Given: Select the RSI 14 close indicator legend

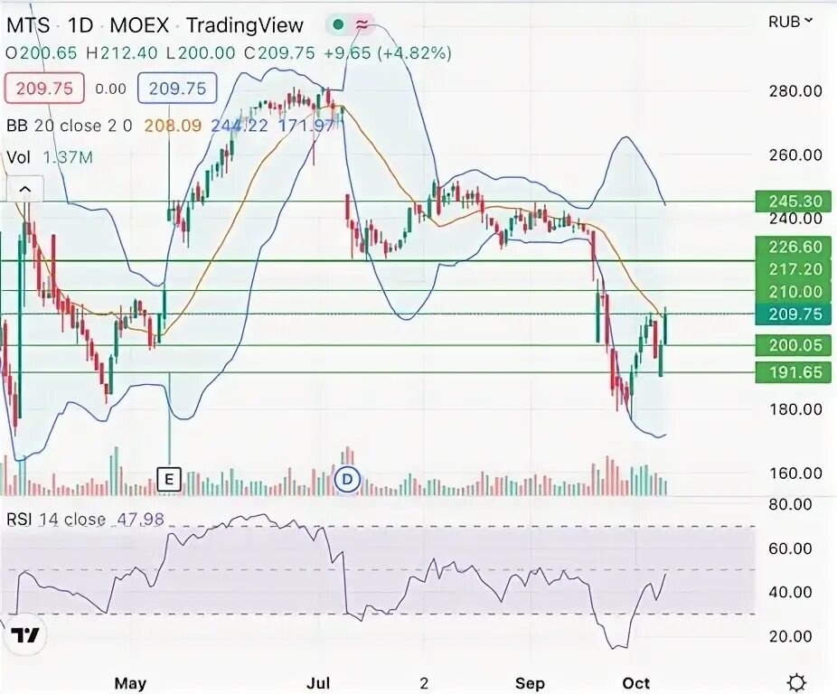Looking at the screenshot, I should 56,520.
